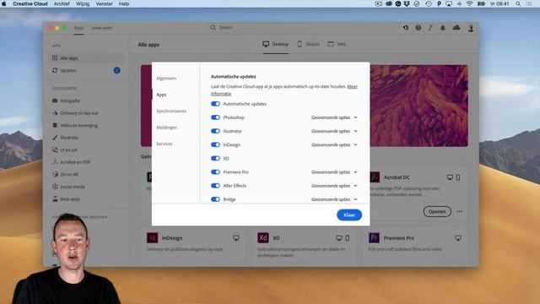Switch off Premiere Pro auto-update
540x304 pixels.
pyautogui.click(x=215, y=172)
